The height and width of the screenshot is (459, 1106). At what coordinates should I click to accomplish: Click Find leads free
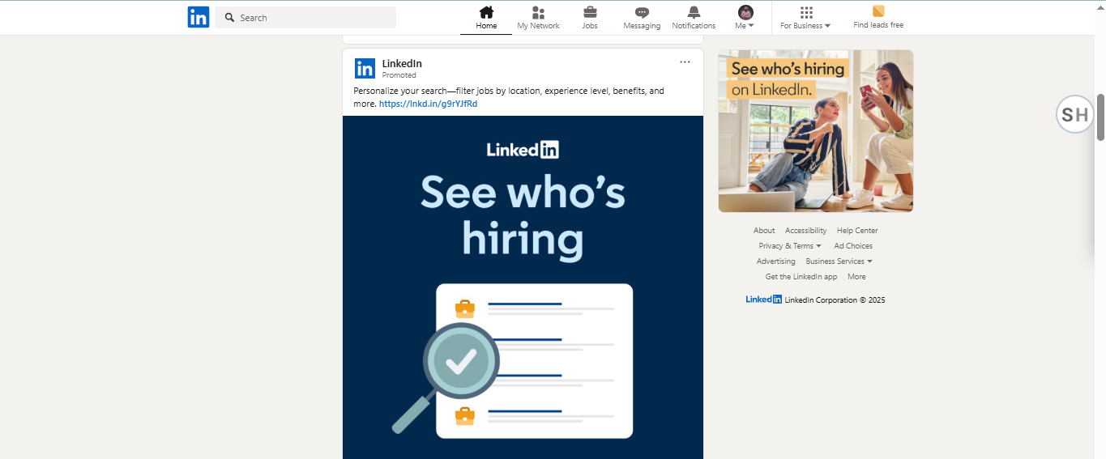(878, 18)
